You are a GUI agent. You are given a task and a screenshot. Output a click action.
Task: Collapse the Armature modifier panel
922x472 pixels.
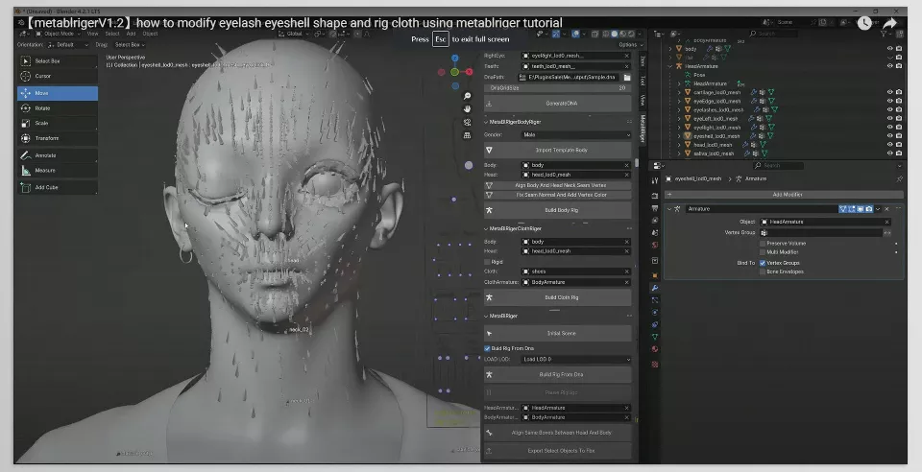[x=669, y=209]
